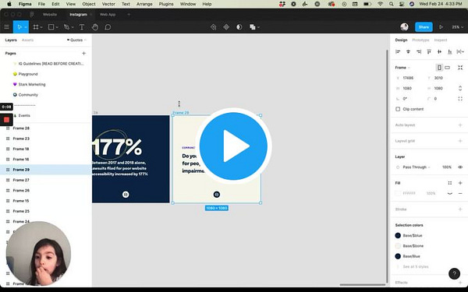468x292 pixels.
Task: Open the Arrange menu
Action: [x=144, y=4]
